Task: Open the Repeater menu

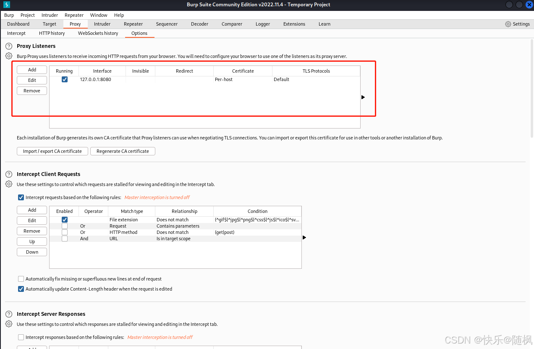Action: coord(74,15)
